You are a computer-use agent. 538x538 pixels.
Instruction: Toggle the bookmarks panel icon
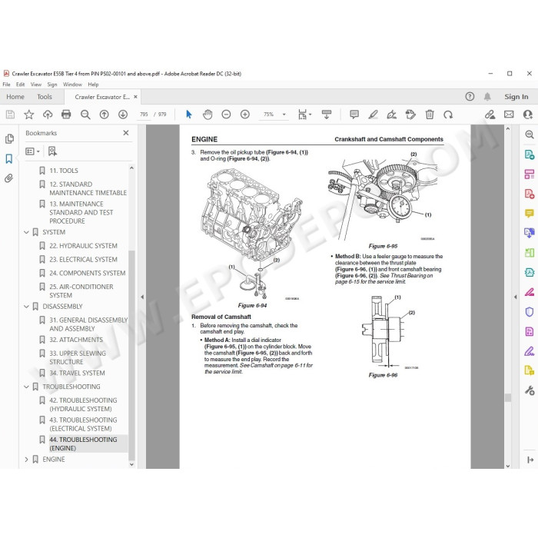[9, 158]
